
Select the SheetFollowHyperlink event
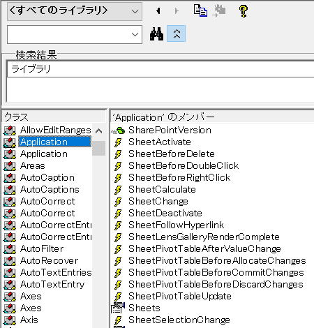176,225
